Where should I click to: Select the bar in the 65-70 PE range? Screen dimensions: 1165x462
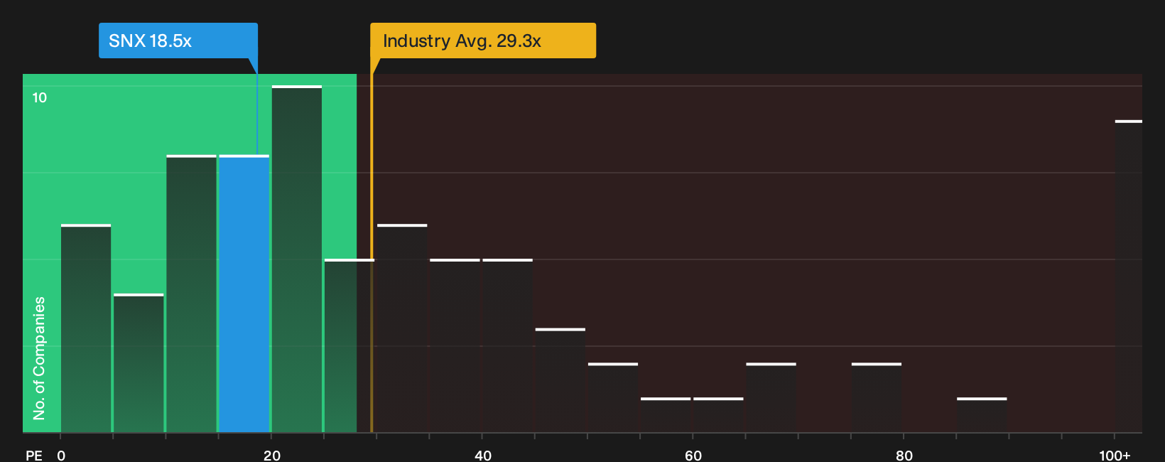click(x=771, y=398)
